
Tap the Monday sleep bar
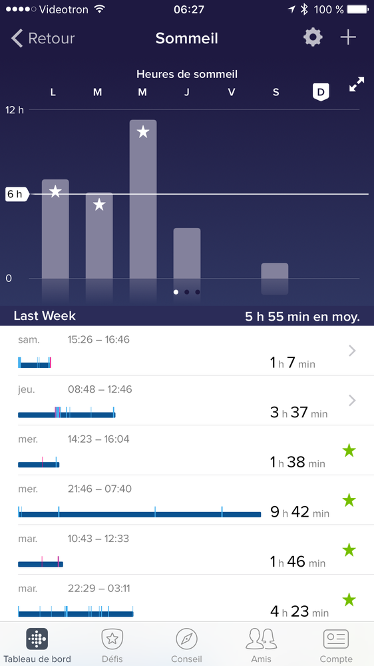55,229
